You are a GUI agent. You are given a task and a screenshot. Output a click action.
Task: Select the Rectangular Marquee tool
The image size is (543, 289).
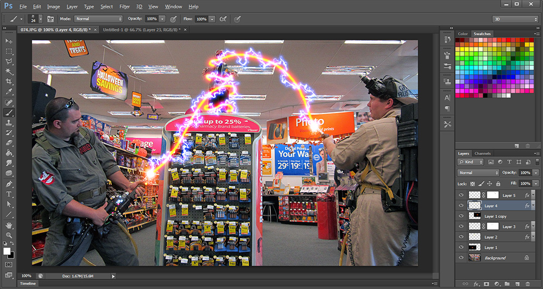(9, 51)
